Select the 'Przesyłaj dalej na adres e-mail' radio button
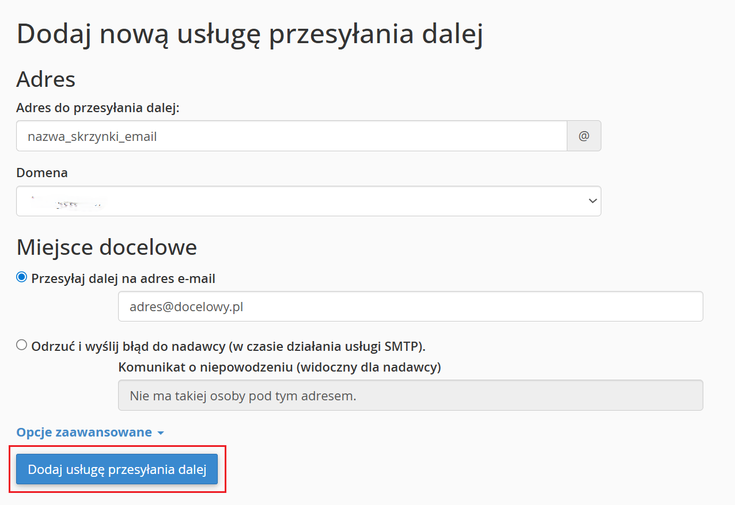 [22, 278]
